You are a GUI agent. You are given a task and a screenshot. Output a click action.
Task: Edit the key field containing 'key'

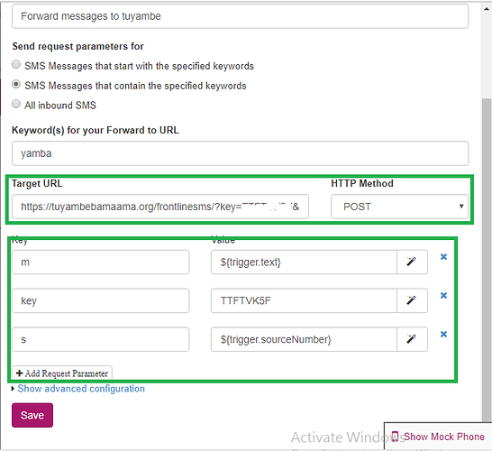coord(100,300)
